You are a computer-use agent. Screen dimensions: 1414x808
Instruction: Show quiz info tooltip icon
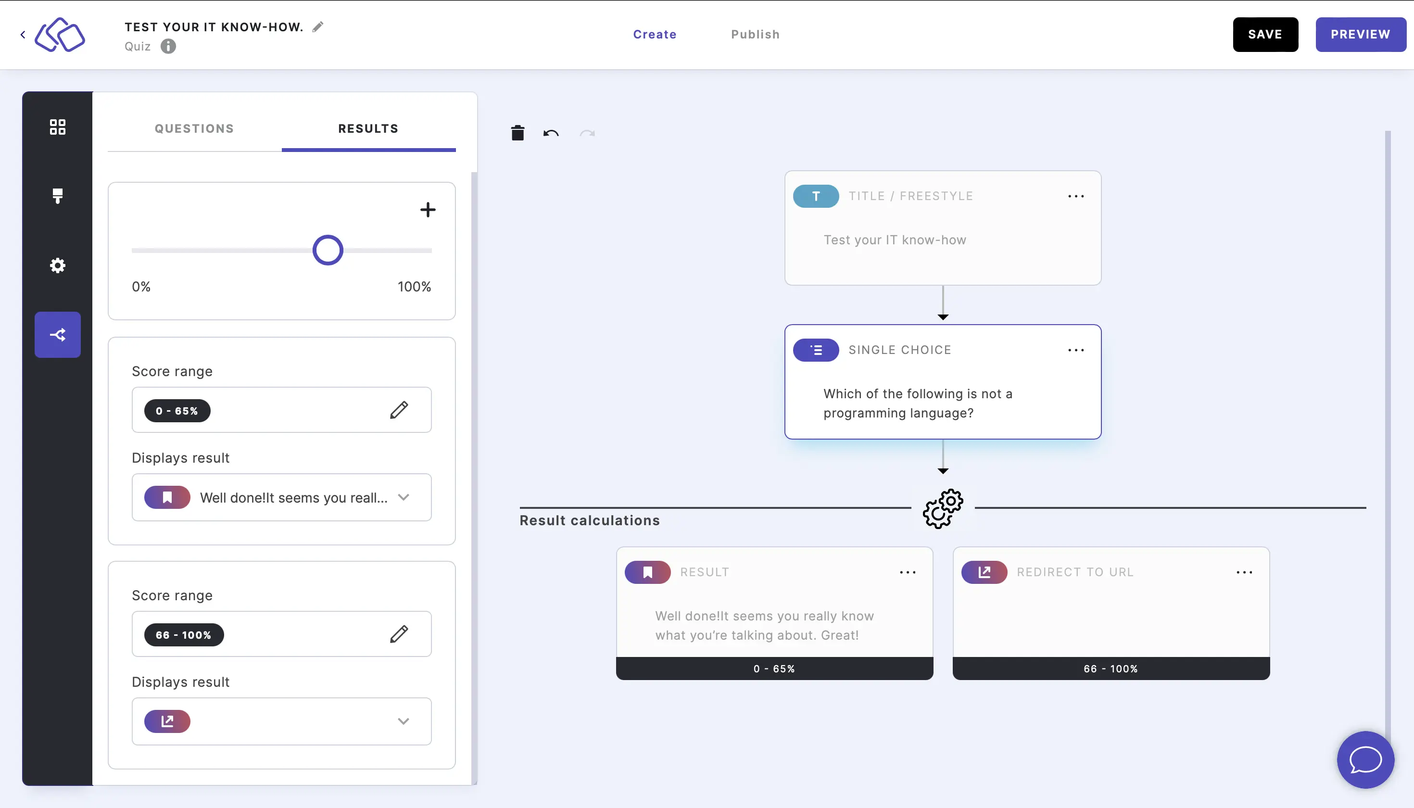168,46
